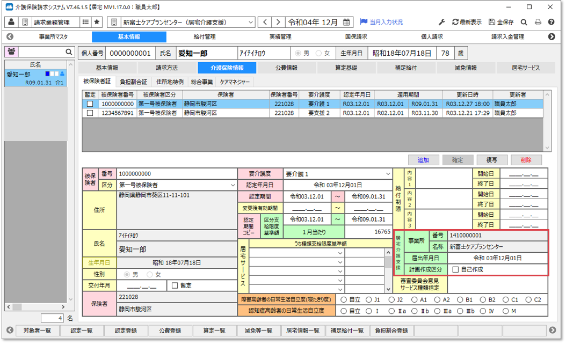Toggle 暫定 checkbox for insured 1000000000
566x345 pixels.
(90, 104)
